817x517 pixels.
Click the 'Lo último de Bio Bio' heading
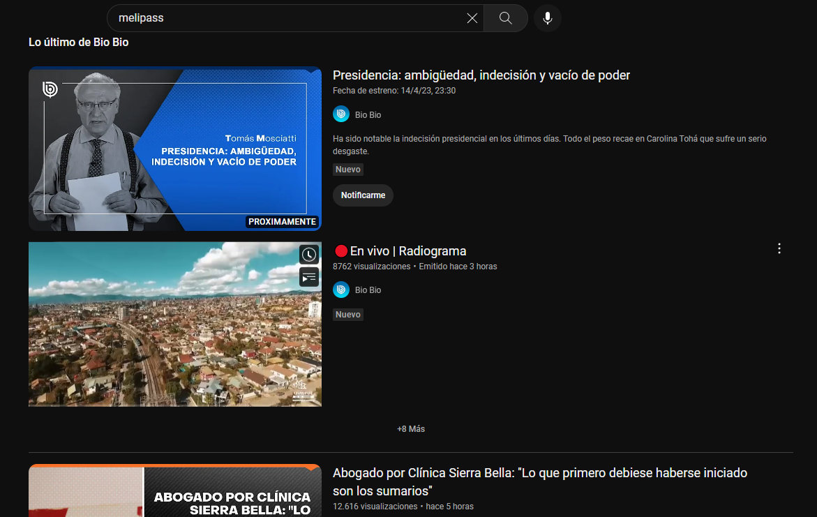point(79,43)
